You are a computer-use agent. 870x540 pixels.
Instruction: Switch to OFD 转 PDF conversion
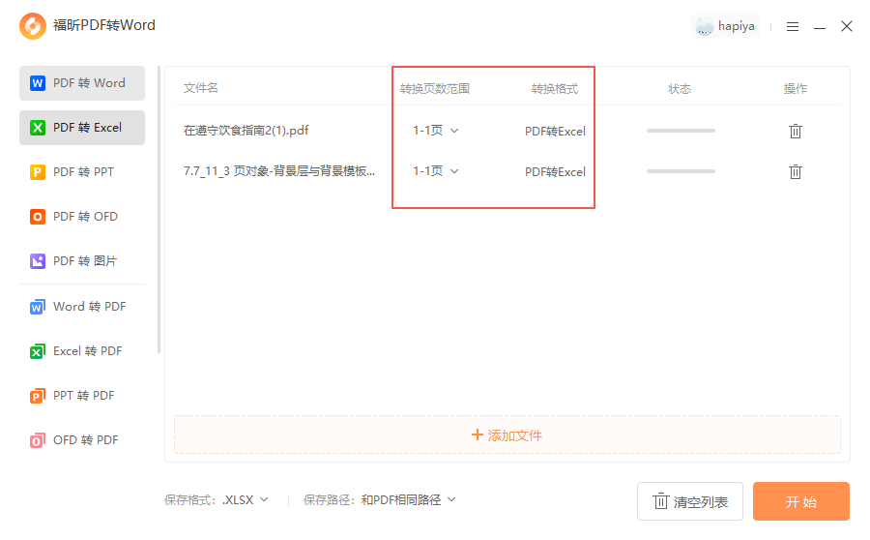[82, 440]
